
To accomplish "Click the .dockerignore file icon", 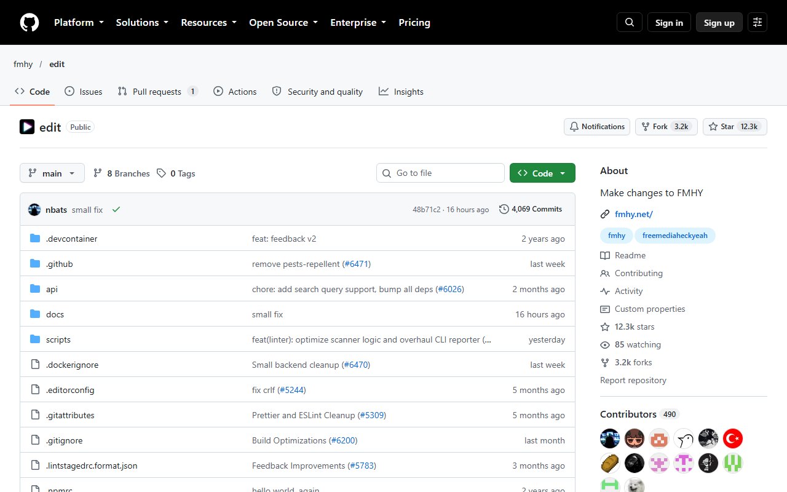I will click(35, 365).
